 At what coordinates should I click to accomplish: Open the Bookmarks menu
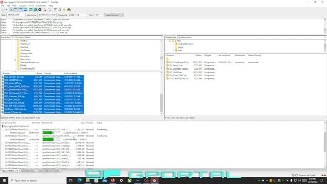pyautogui.click(x=41, y=6)
